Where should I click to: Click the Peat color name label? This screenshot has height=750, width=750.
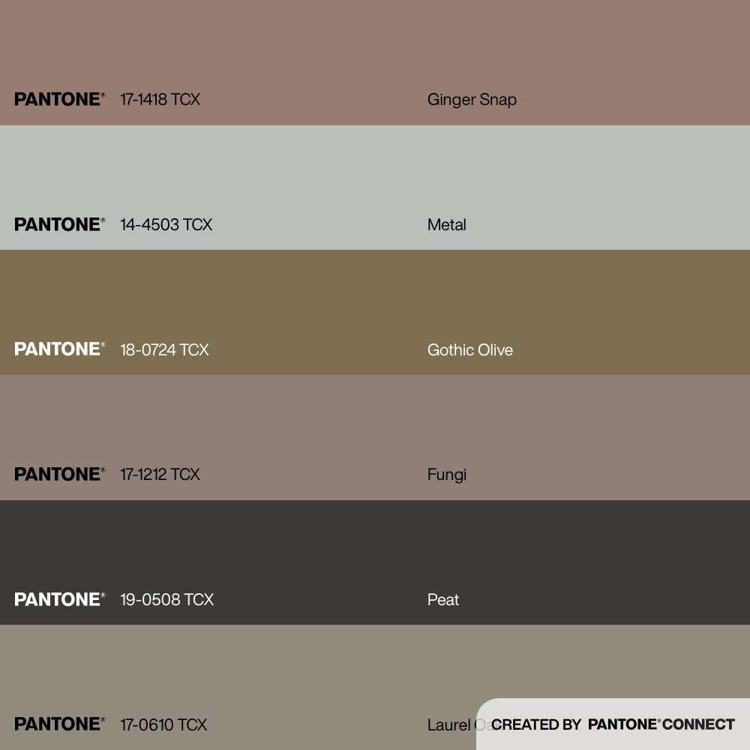[442, 599]
